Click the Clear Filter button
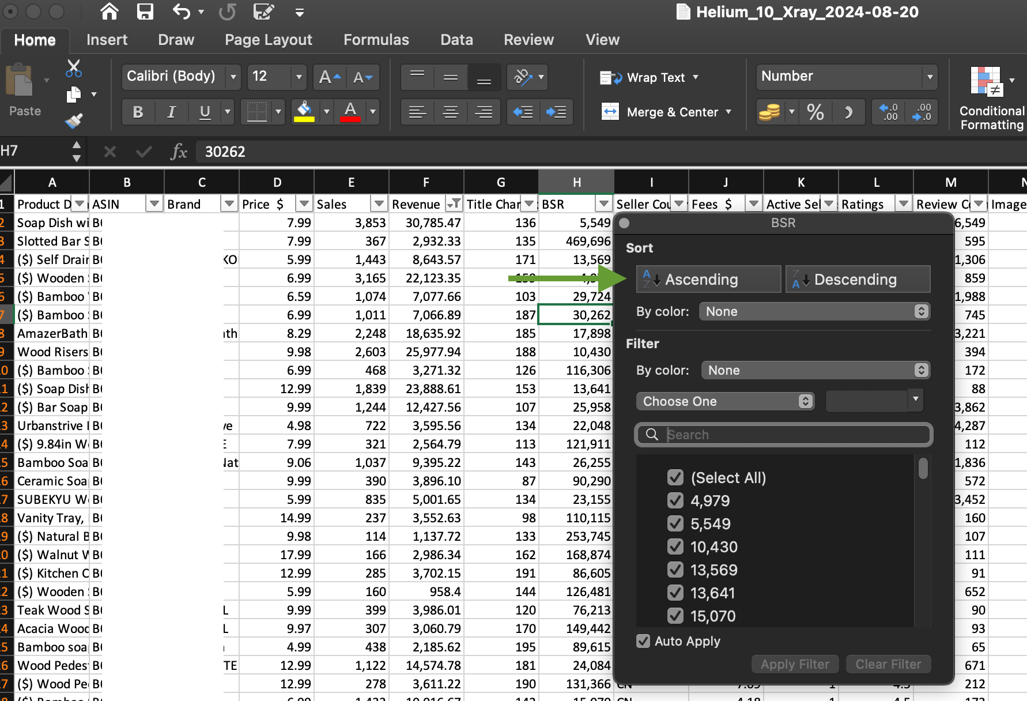This screenshot has height=701, width=1027. (x=888, y=664)
